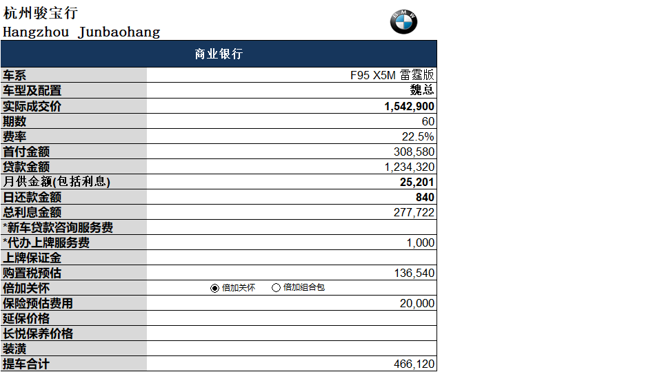The height and width of the screenshot is (372, 662).
Task: Click the 装潢 row label
Action: pyautogui.click(x=14, y=349)
